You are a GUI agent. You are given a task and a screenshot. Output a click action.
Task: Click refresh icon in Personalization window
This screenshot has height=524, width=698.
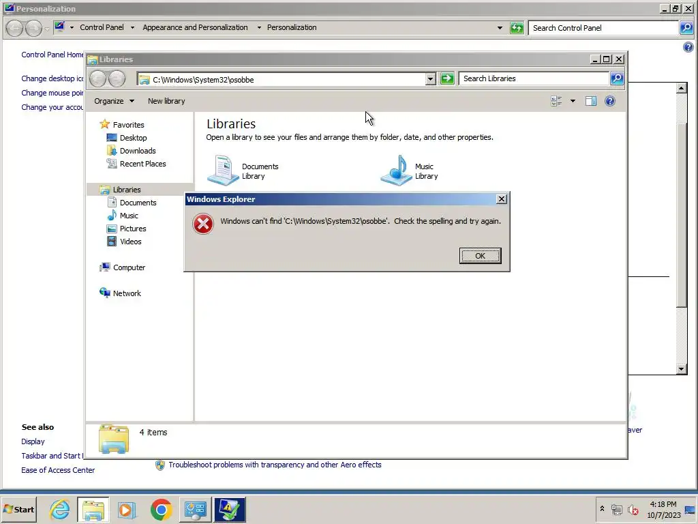(517, 27)
